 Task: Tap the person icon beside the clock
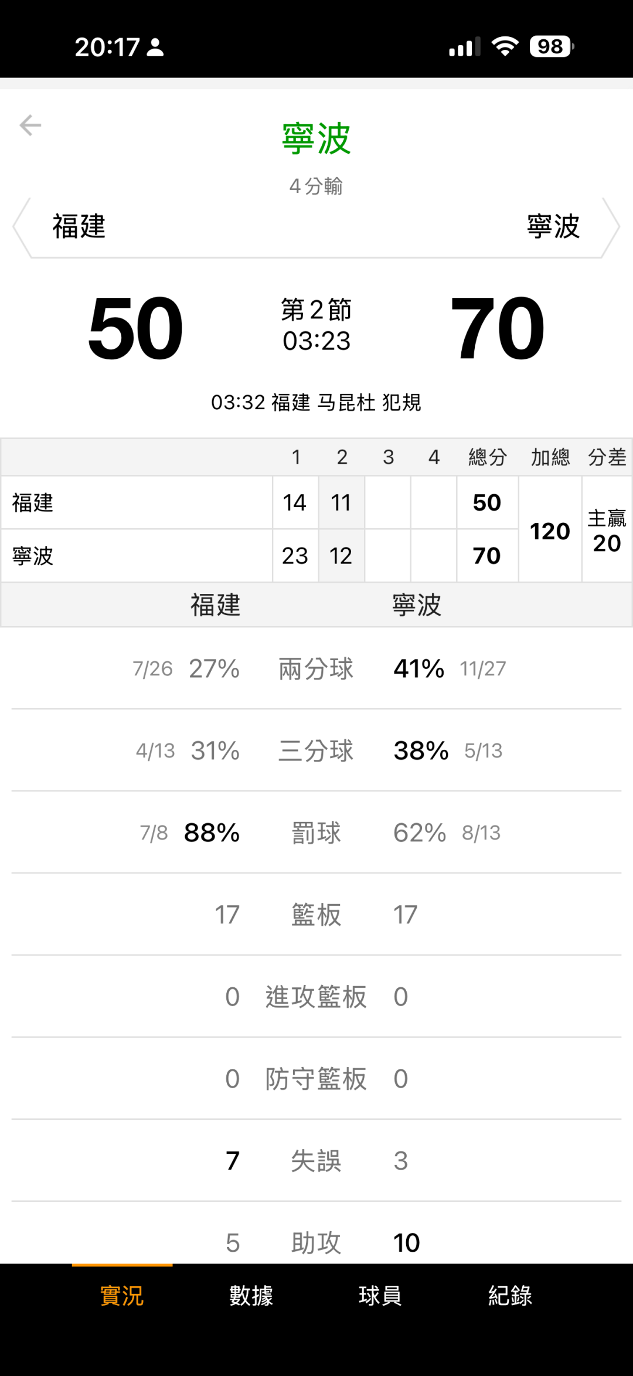pos(155,47)
